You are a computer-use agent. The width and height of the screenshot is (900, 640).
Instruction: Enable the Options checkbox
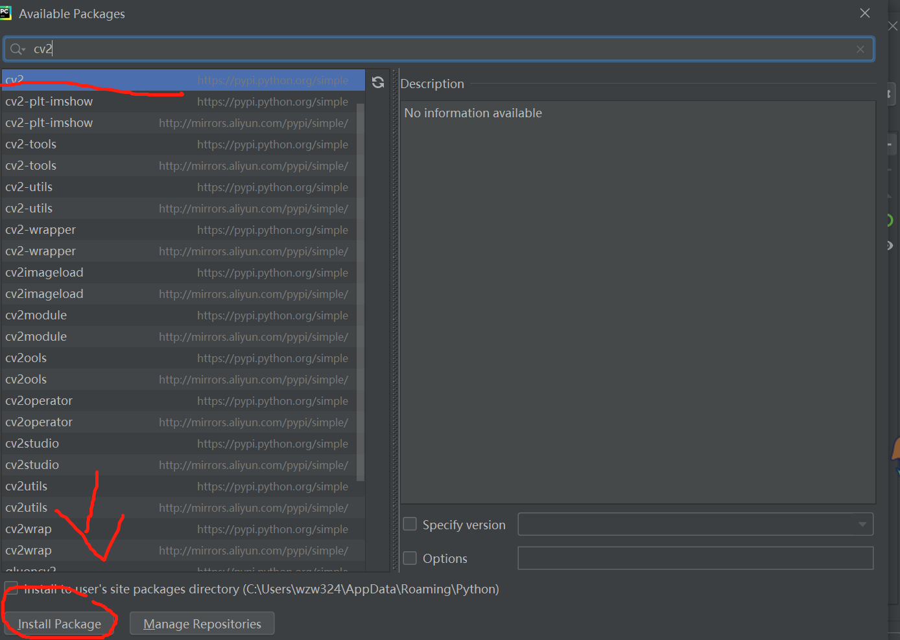(410, 558)
